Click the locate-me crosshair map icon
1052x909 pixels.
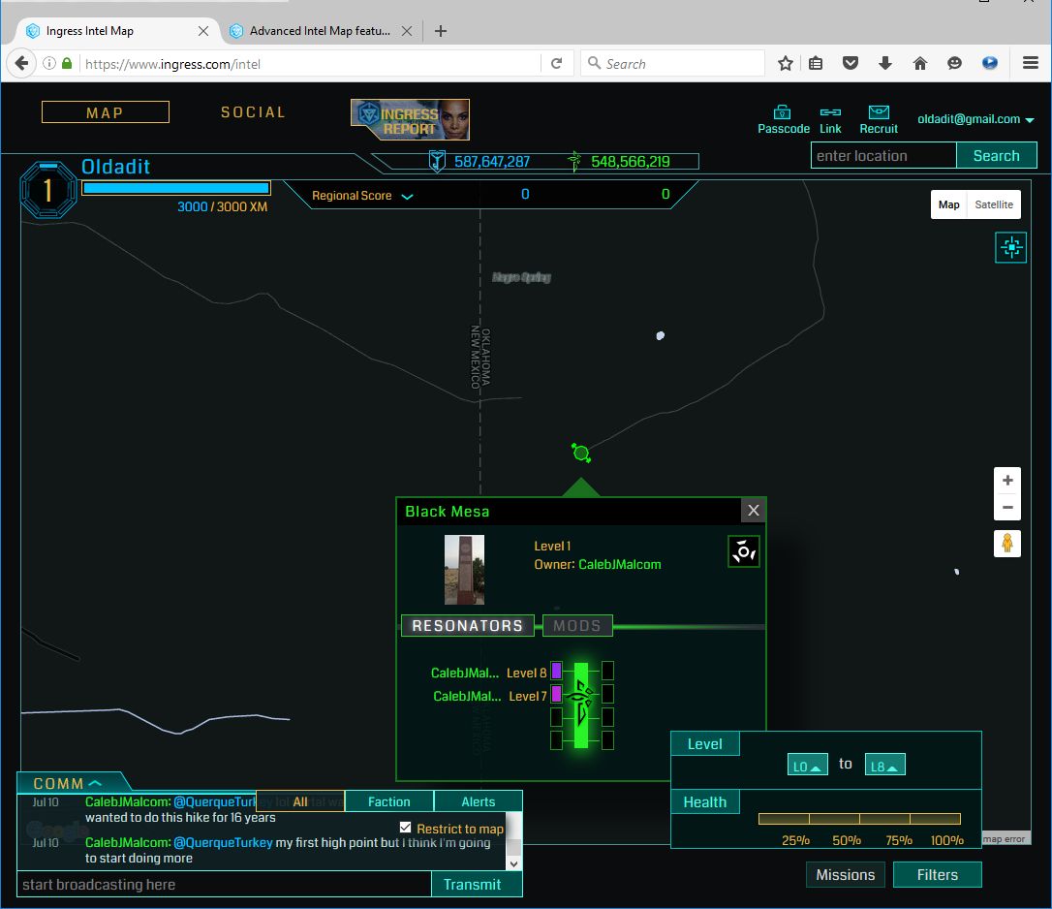tap(1010, 248)
